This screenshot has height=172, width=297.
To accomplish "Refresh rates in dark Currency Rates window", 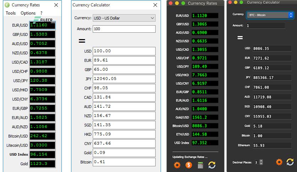I will [212, 165].
